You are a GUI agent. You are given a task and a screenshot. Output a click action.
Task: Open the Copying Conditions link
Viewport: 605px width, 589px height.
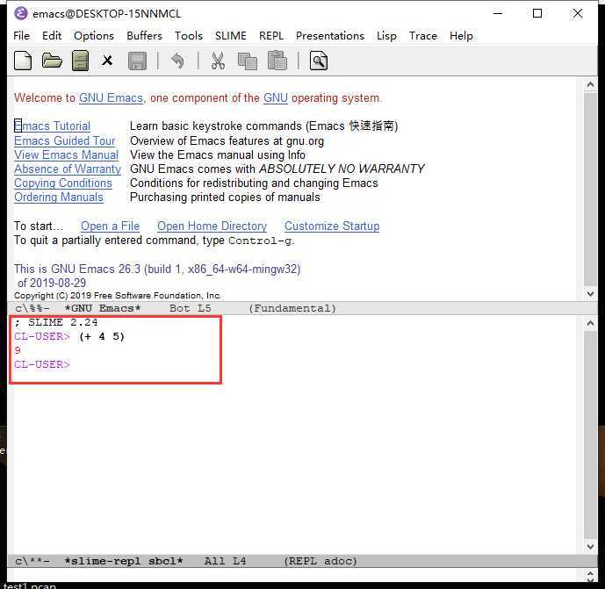[x=63, y=183]
